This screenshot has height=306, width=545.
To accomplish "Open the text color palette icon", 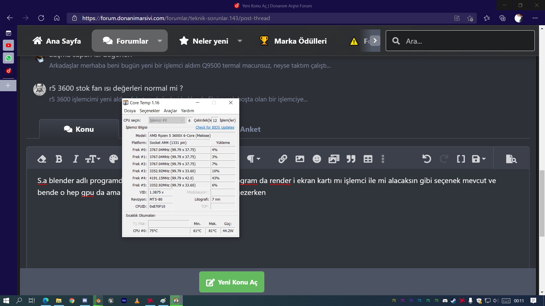I will click(114, 159).
